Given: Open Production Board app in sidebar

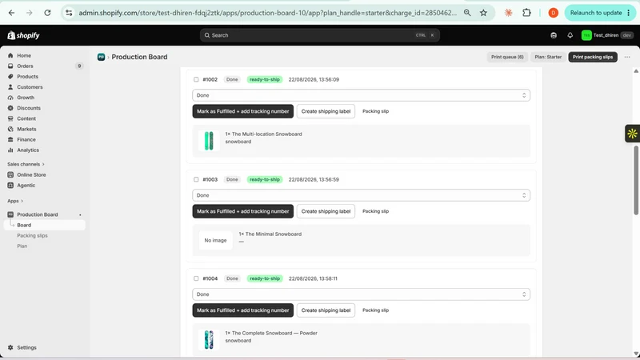Looking at the screenshot, I should click(37, 214).
